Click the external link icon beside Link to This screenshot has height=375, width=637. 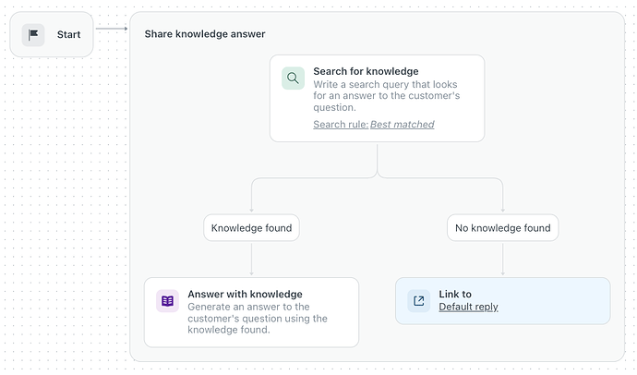(x=418, y=301)
